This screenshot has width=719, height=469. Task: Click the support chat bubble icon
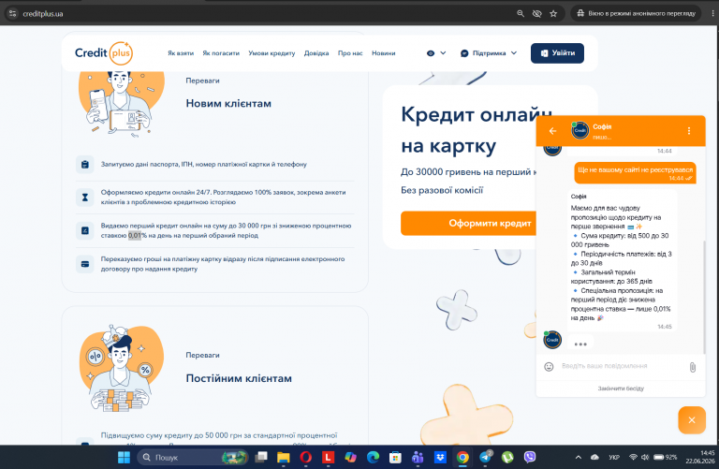pos(464,53)
